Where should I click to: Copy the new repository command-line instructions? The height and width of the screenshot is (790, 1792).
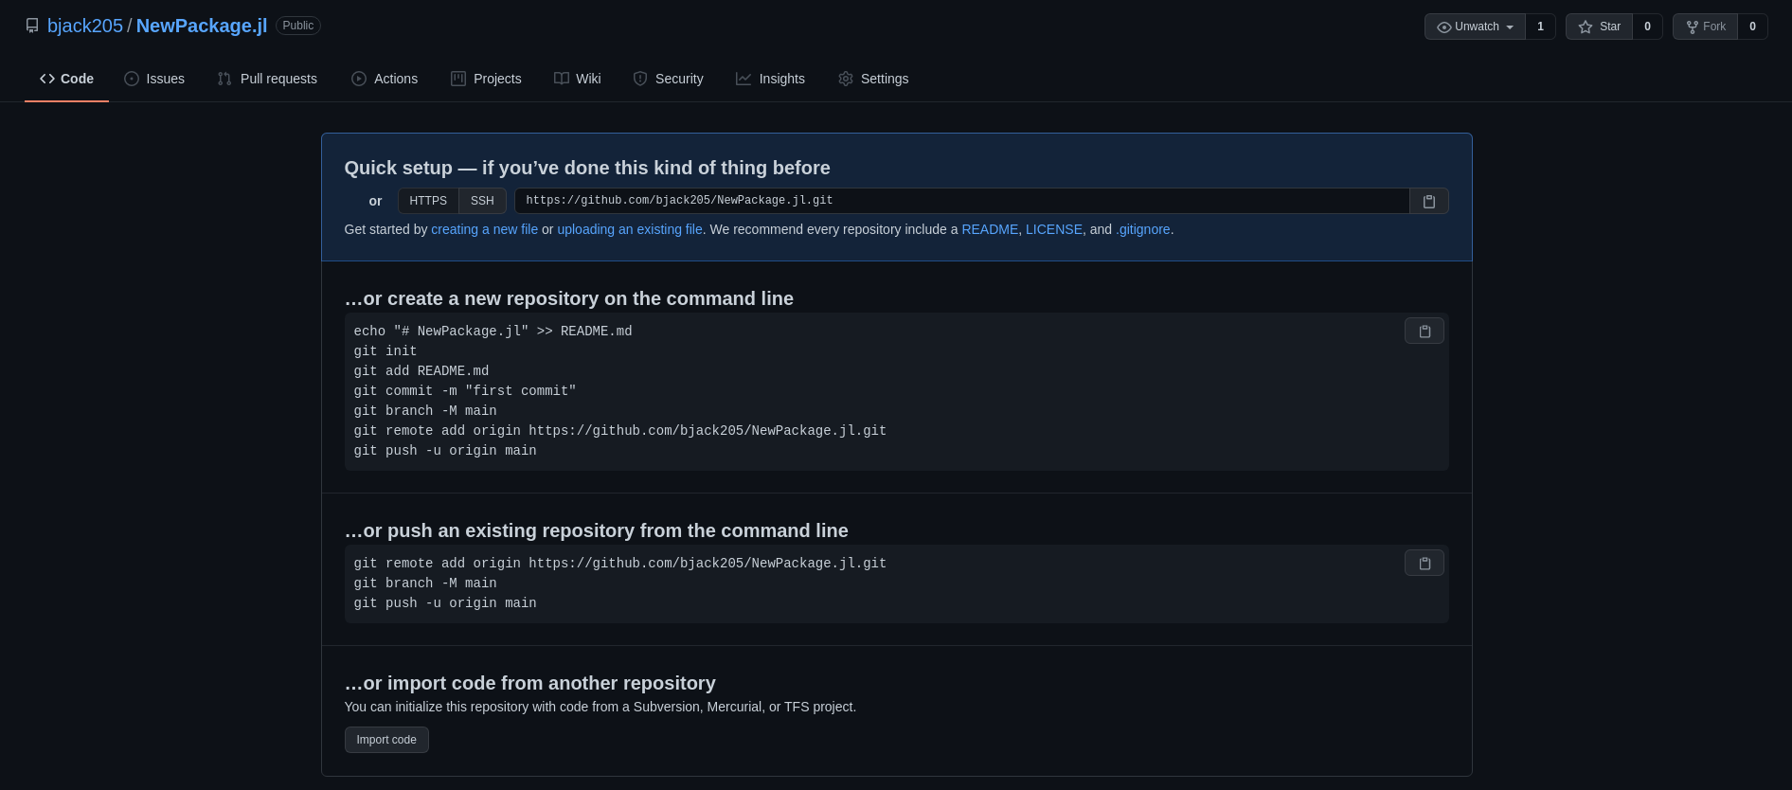click(1424, 331)
